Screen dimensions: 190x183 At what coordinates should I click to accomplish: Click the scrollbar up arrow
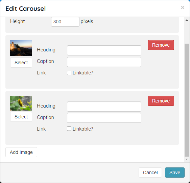pos(187,20)
